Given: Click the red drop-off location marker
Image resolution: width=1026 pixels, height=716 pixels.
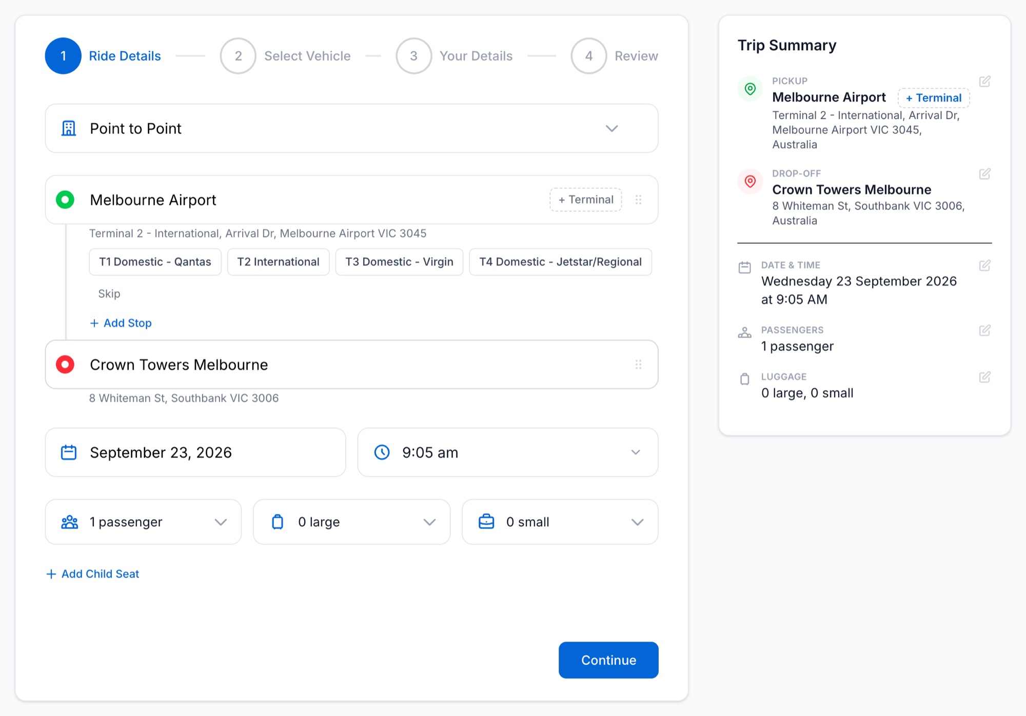Looking at the screenshot, I should tap(65, 364).
